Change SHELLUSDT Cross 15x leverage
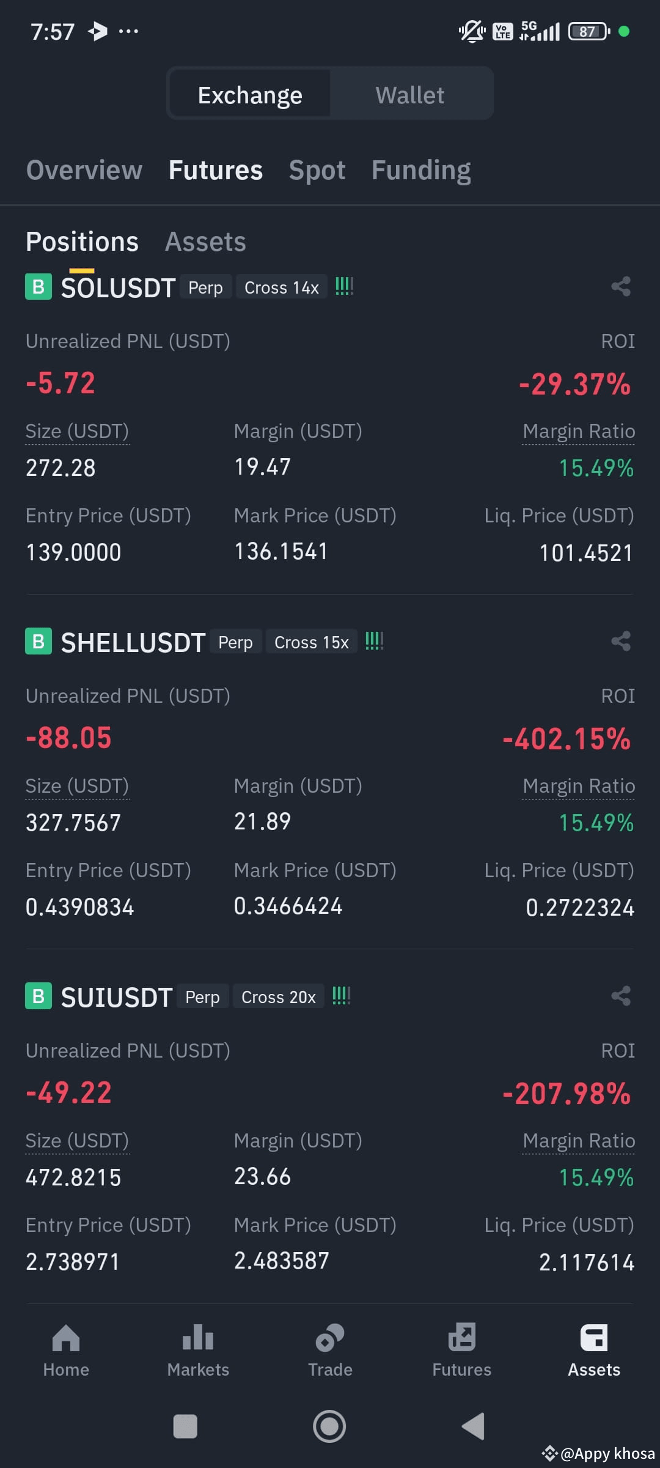 (312, 642)
